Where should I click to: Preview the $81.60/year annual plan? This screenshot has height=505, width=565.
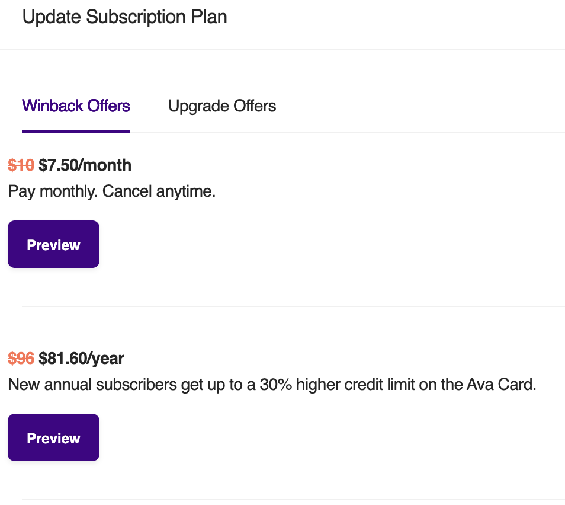coord(53,438)
